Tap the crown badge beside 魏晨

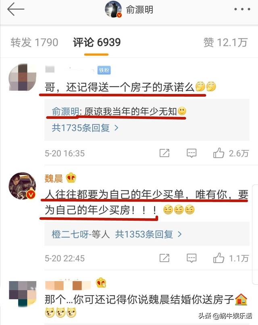point(71,178)
